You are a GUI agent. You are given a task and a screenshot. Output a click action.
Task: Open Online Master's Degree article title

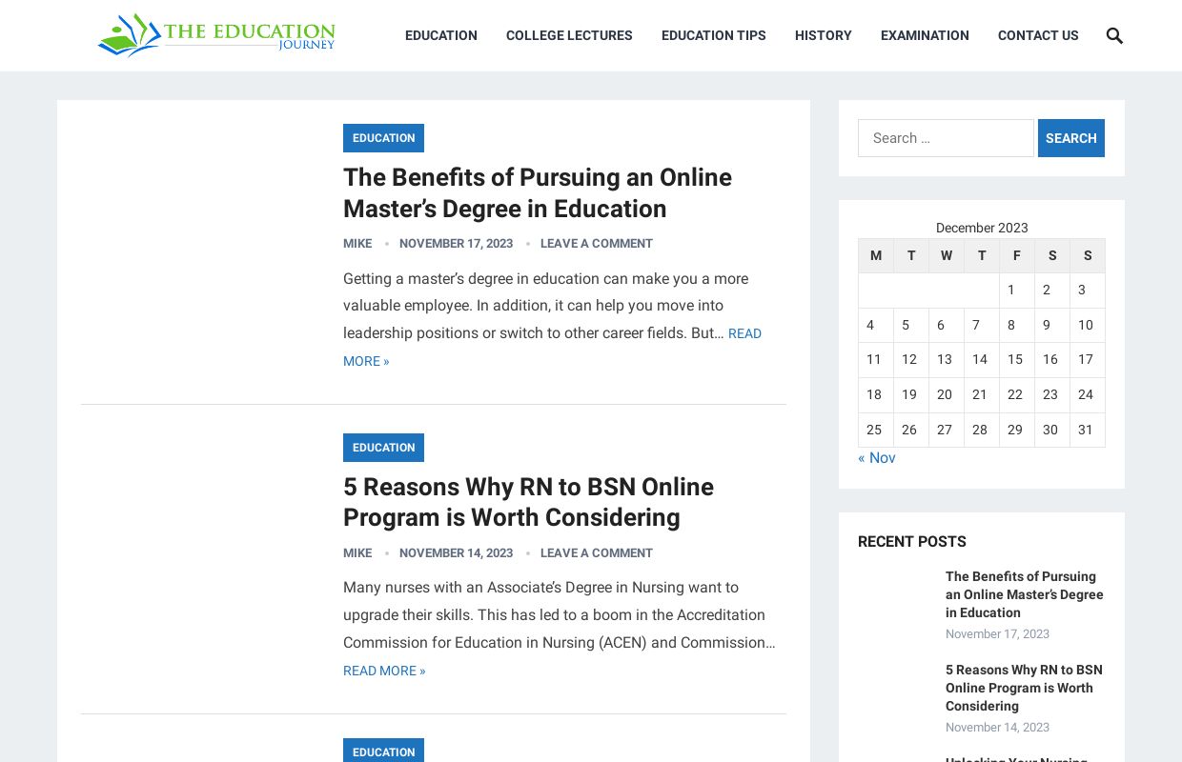click(x=537, y=193)
